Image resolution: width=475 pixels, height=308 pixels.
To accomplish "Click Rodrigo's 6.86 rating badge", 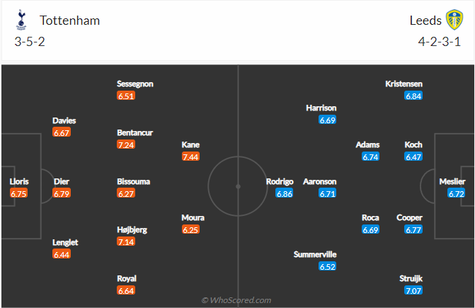I will point(284,193).
